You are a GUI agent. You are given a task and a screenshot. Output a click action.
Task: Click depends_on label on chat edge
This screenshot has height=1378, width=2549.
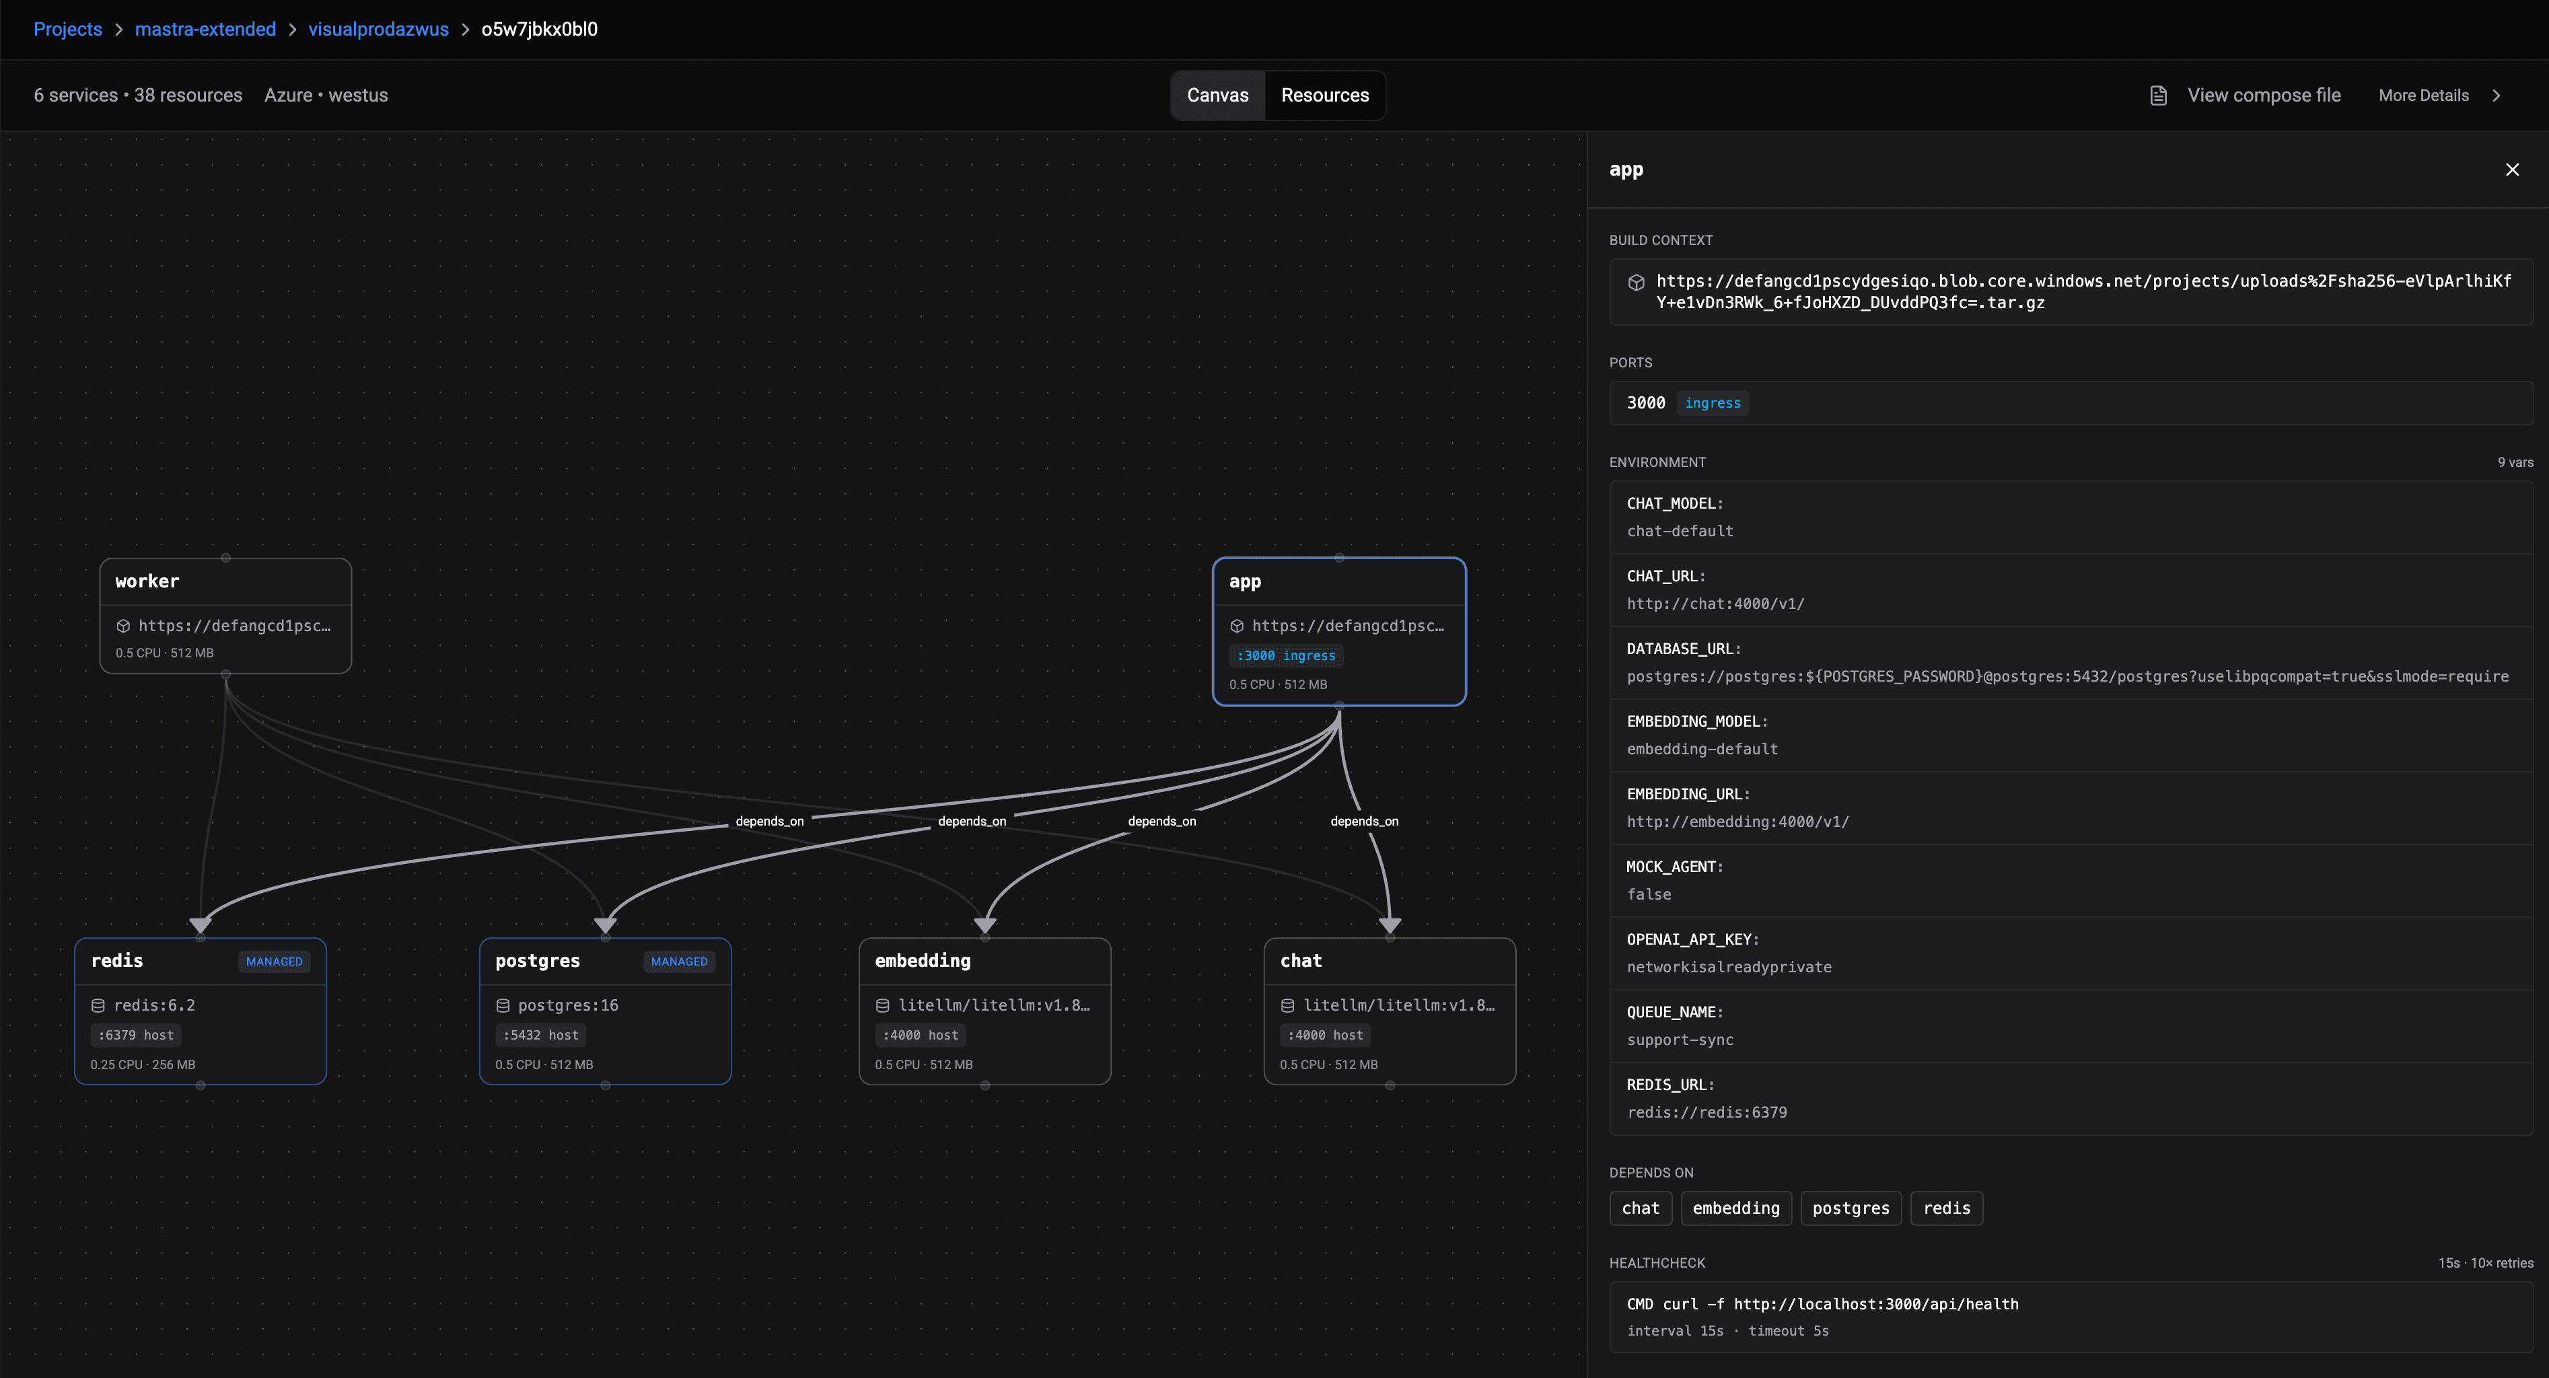point(1363,822)
